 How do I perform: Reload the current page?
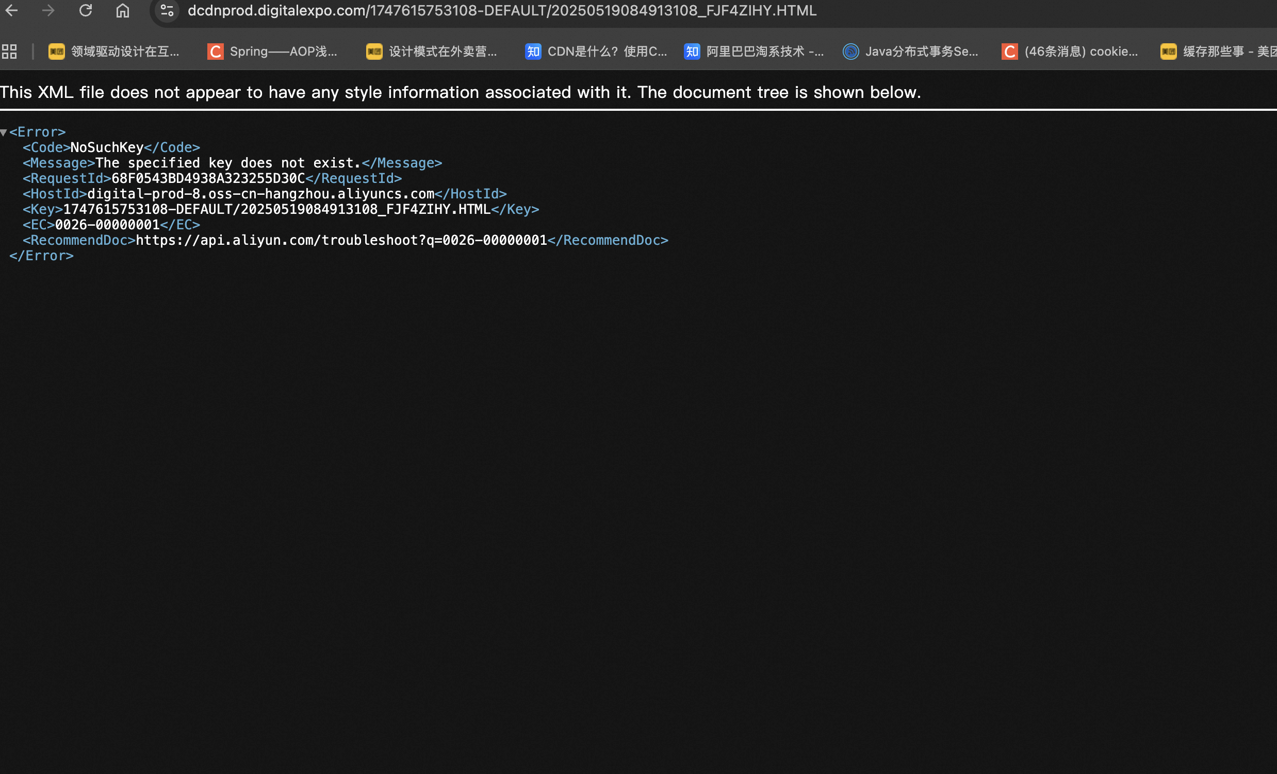point(86,10)
